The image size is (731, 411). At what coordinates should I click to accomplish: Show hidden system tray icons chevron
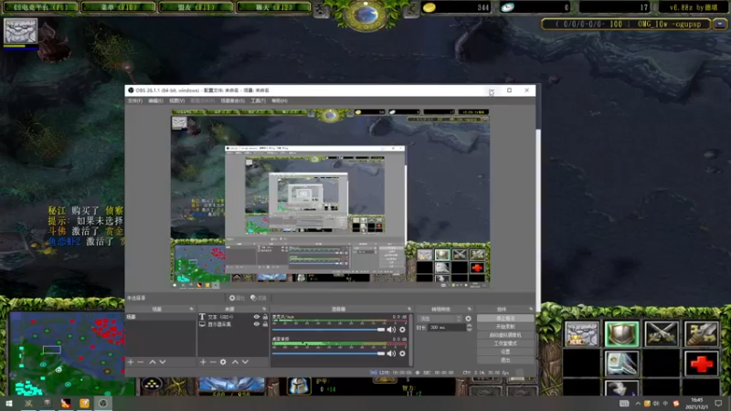pyautogui.click(x=637, y=404)
